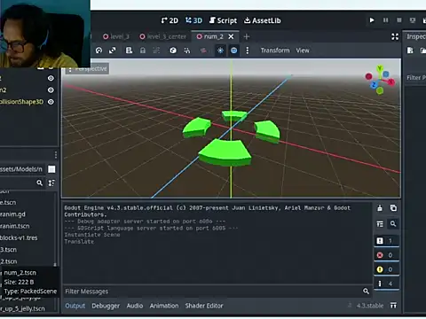Click the remote debug icon
The image size is (426, 319).
[x=413, y=20]
